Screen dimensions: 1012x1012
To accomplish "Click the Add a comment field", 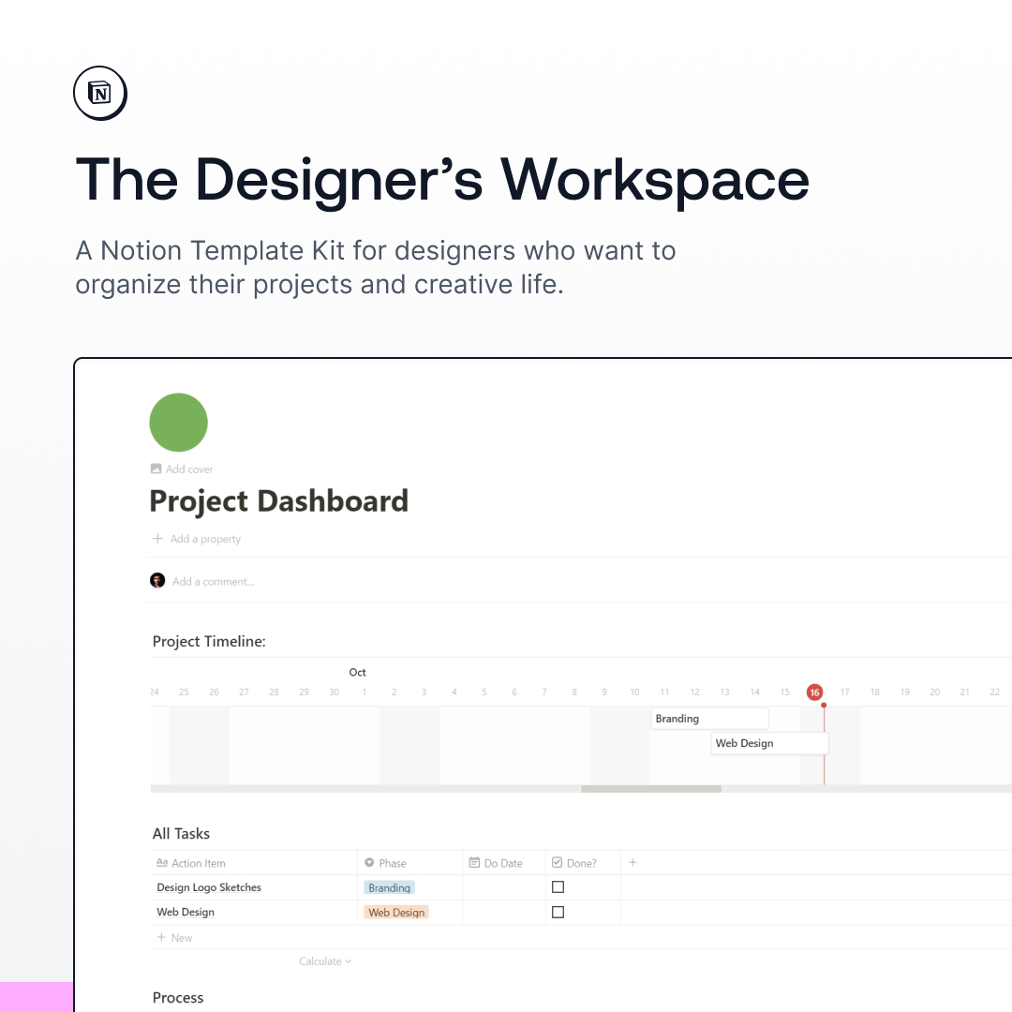I will click(x=214, y=582).
